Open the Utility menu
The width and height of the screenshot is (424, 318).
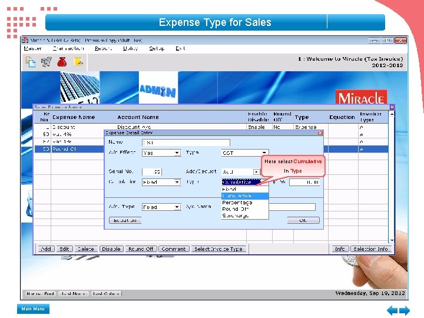pyautogui.click(x=130, y=48)
